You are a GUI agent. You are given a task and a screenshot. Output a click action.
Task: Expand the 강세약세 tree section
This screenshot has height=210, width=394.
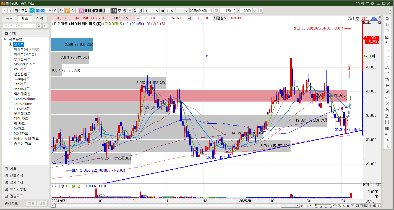[6, 182]
